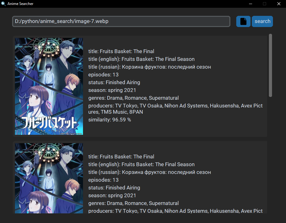286x223 pixels.
Task: Minimize the Anime Searcher window
Action: coord(251,4)
